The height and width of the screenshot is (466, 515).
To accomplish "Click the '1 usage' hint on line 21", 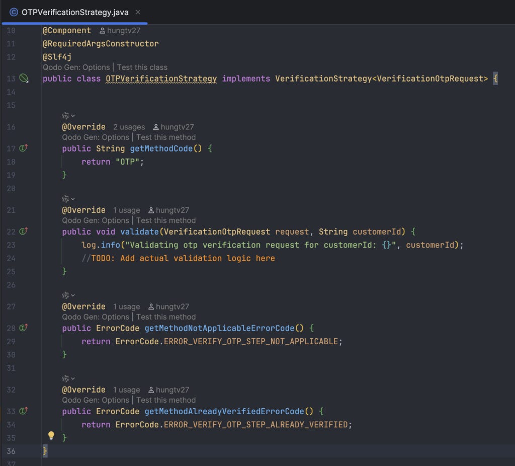I will [126, 210].
